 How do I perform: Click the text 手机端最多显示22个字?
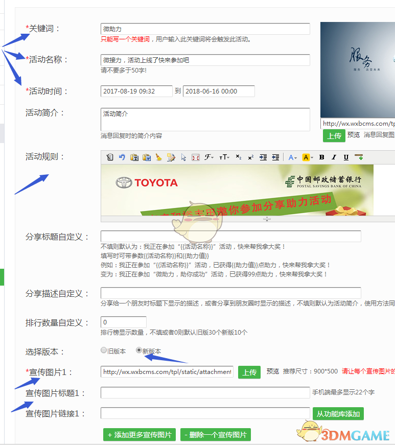[x=343, y=392]
